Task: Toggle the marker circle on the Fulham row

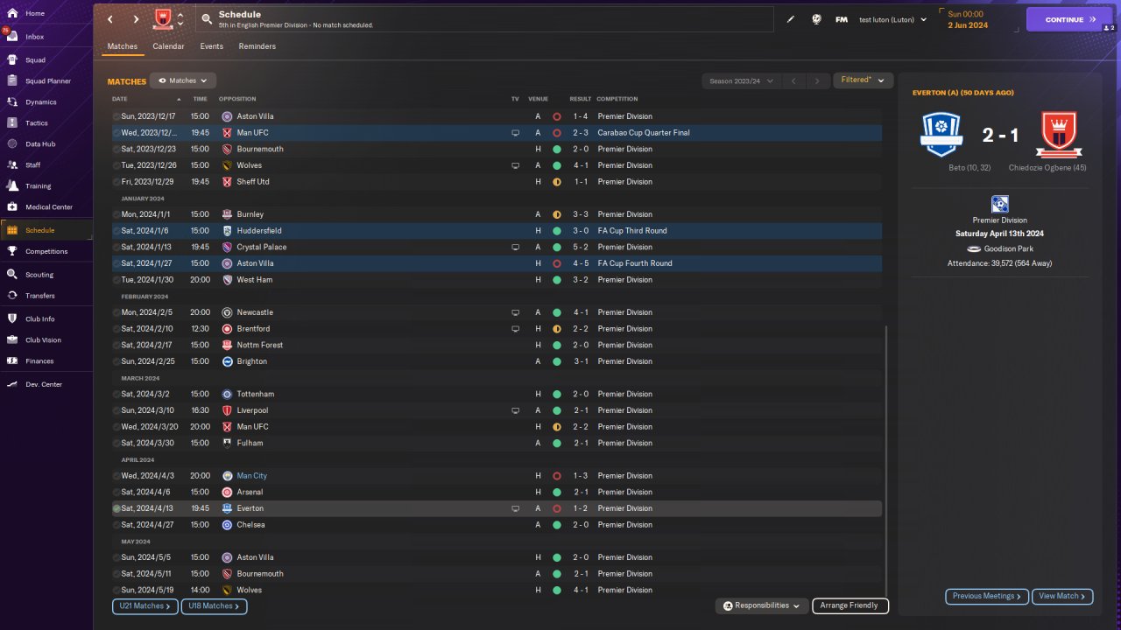Action: (116, 444)
